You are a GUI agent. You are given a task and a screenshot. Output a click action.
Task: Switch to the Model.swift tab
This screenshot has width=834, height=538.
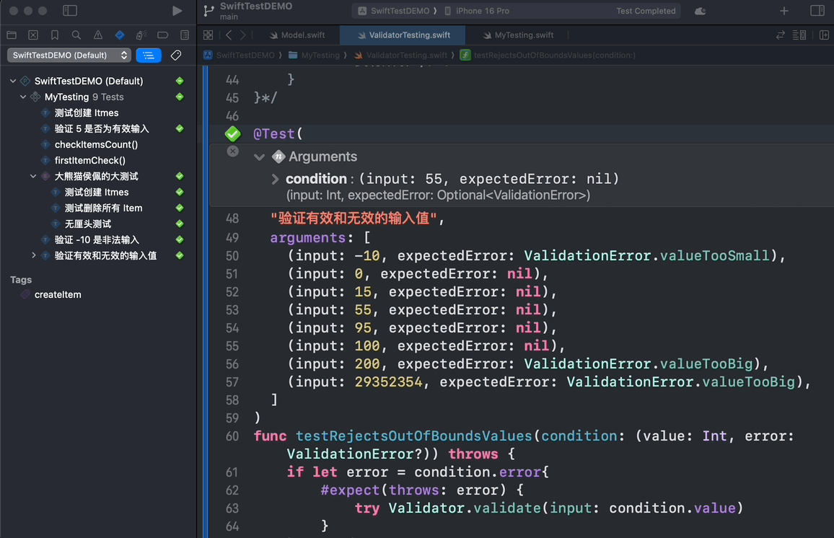point(296,35)
